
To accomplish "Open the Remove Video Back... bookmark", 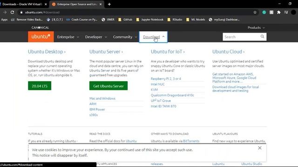I will (27, 19).
